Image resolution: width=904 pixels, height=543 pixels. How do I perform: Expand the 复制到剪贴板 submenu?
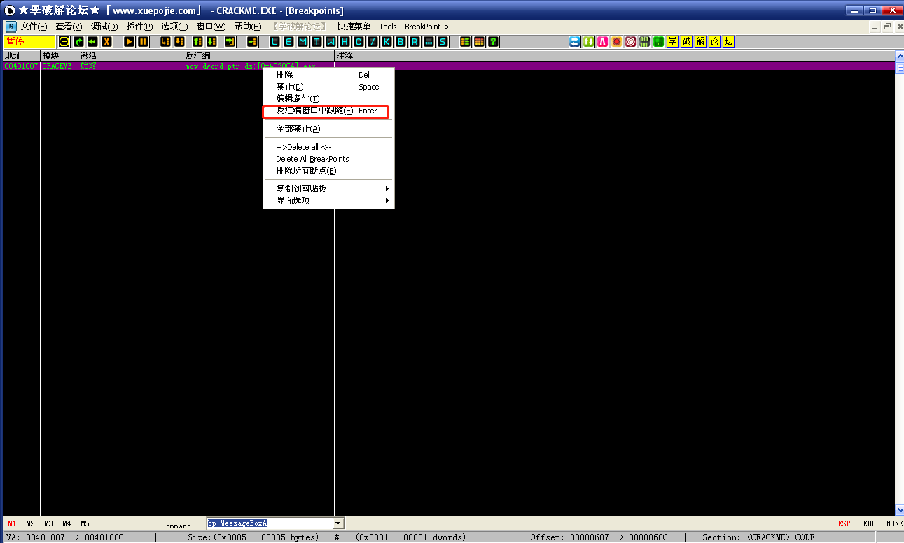point(328,189)
